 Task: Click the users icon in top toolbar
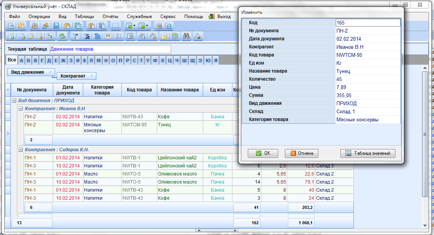tap(45, 26)
